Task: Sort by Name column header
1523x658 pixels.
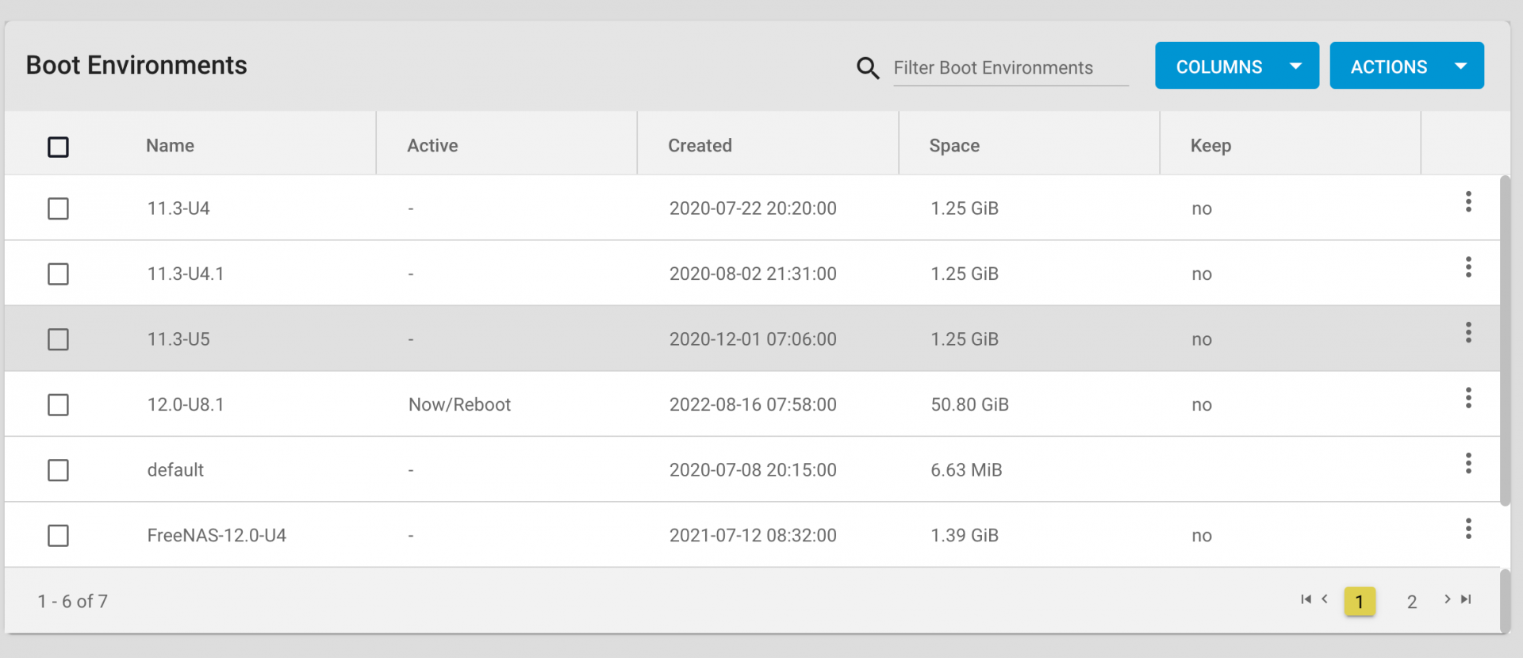Action: point(170,146)
